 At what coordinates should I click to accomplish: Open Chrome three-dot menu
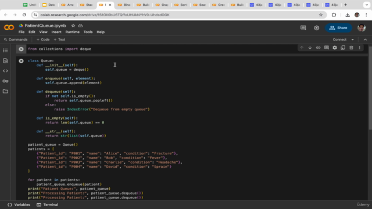click(x=366, y=15)
